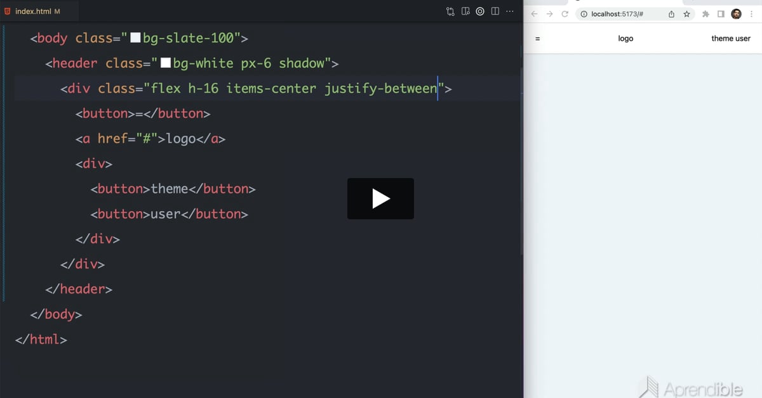The width and height of the screenshot is (762, 398).
Task: Share the page using Chrome share icon
Action: [x=671, y=14]
